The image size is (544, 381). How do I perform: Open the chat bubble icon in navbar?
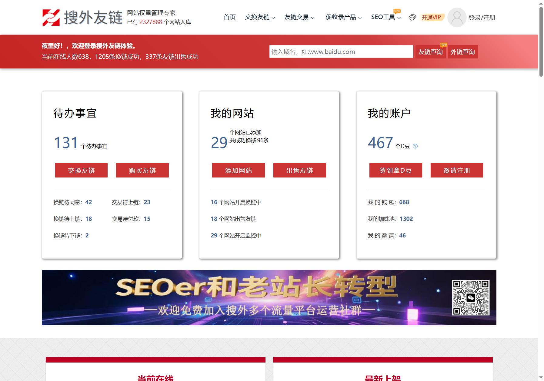tap(412, 18)
